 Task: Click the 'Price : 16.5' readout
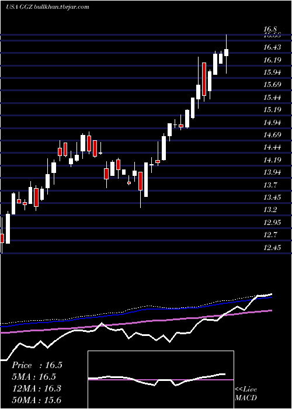pyautogui.click(x=37, y=365)
